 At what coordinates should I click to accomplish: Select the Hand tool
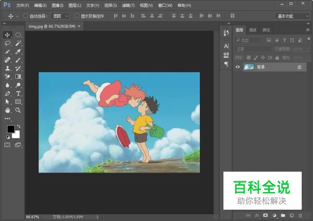(8, 110)
